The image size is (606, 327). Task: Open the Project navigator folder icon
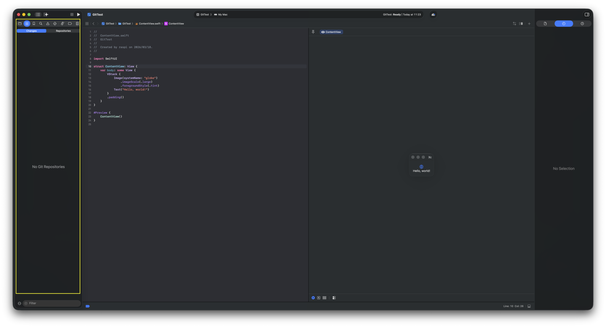[x=20, y=24]
